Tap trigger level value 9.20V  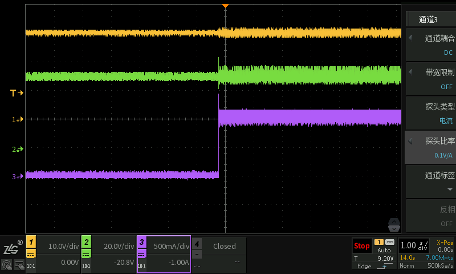coord(385,259)
